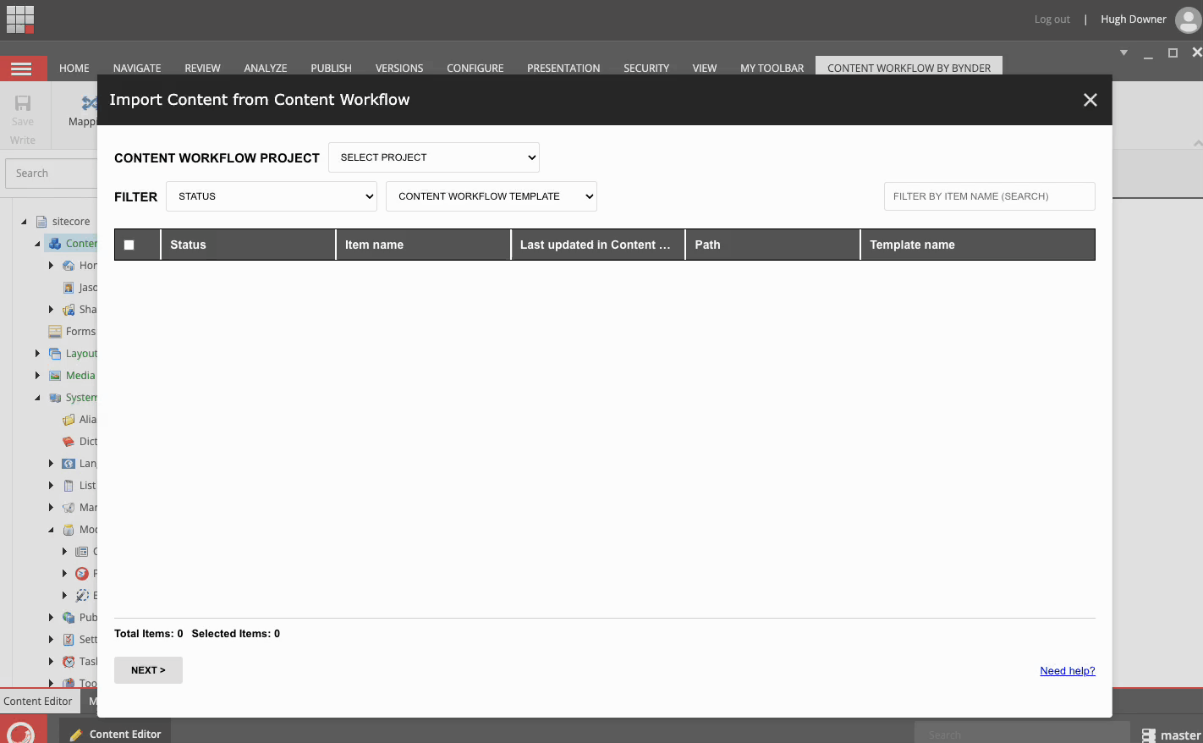The height and width of the screenshot is (743, 1203).
Task: Open the Status filter dropdown
Action: click(272, 196)
